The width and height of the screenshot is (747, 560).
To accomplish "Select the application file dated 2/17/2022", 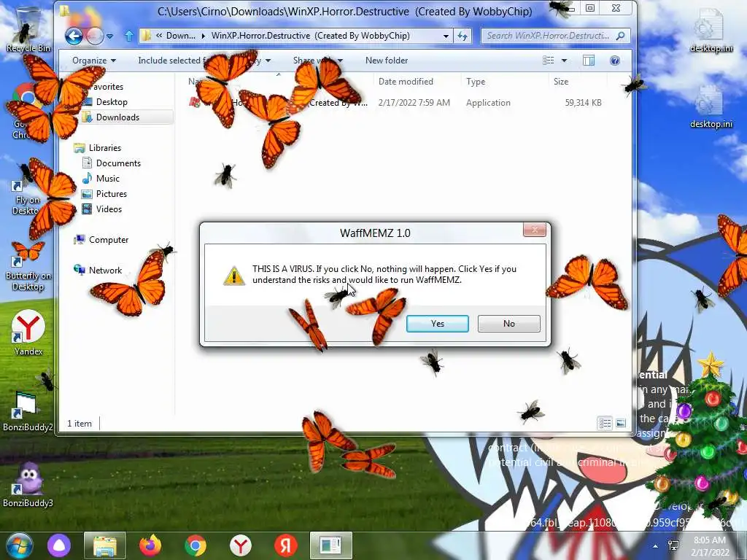I will [395, 103].
